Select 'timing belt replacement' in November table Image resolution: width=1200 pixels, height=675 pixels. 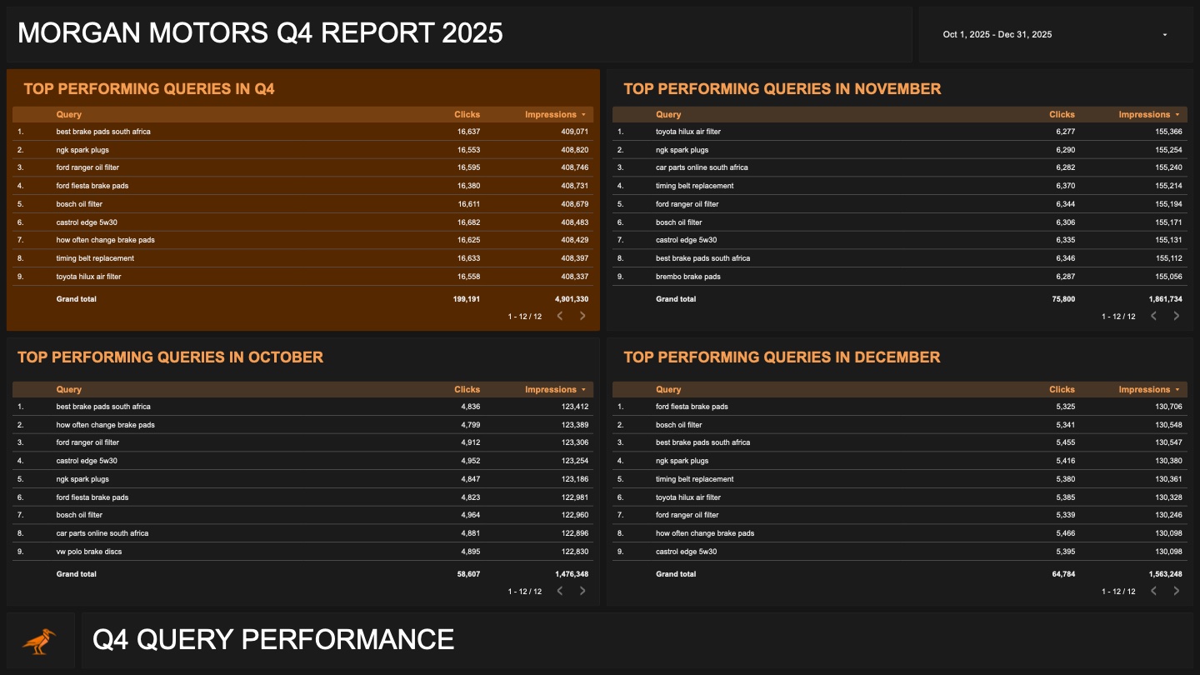695,186
